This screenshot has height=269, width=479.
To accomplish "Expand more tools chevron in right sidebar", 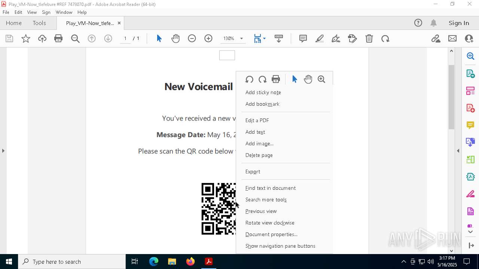I will pyautogui.click(x=470, y=232).
